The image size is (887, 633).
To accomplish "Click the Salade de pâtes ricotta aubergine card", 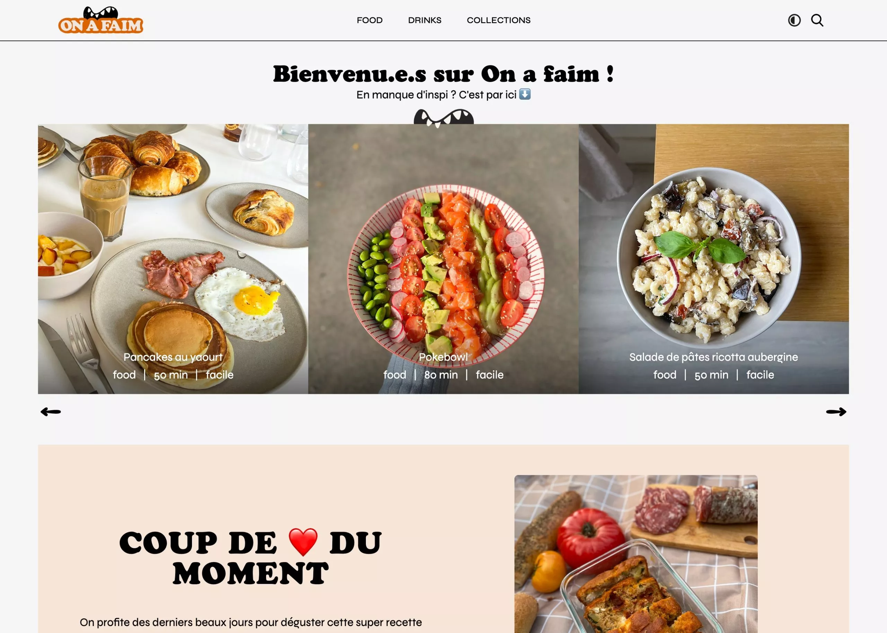I will (713, 258).
